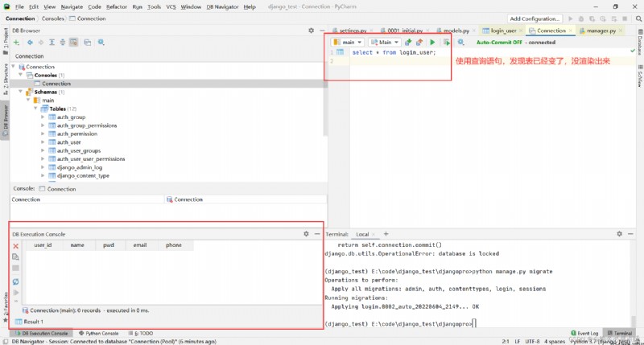Open the Database tool window on right sidebar
The height and width of the screenshot is (345, 644).
(x=640, y=42)
